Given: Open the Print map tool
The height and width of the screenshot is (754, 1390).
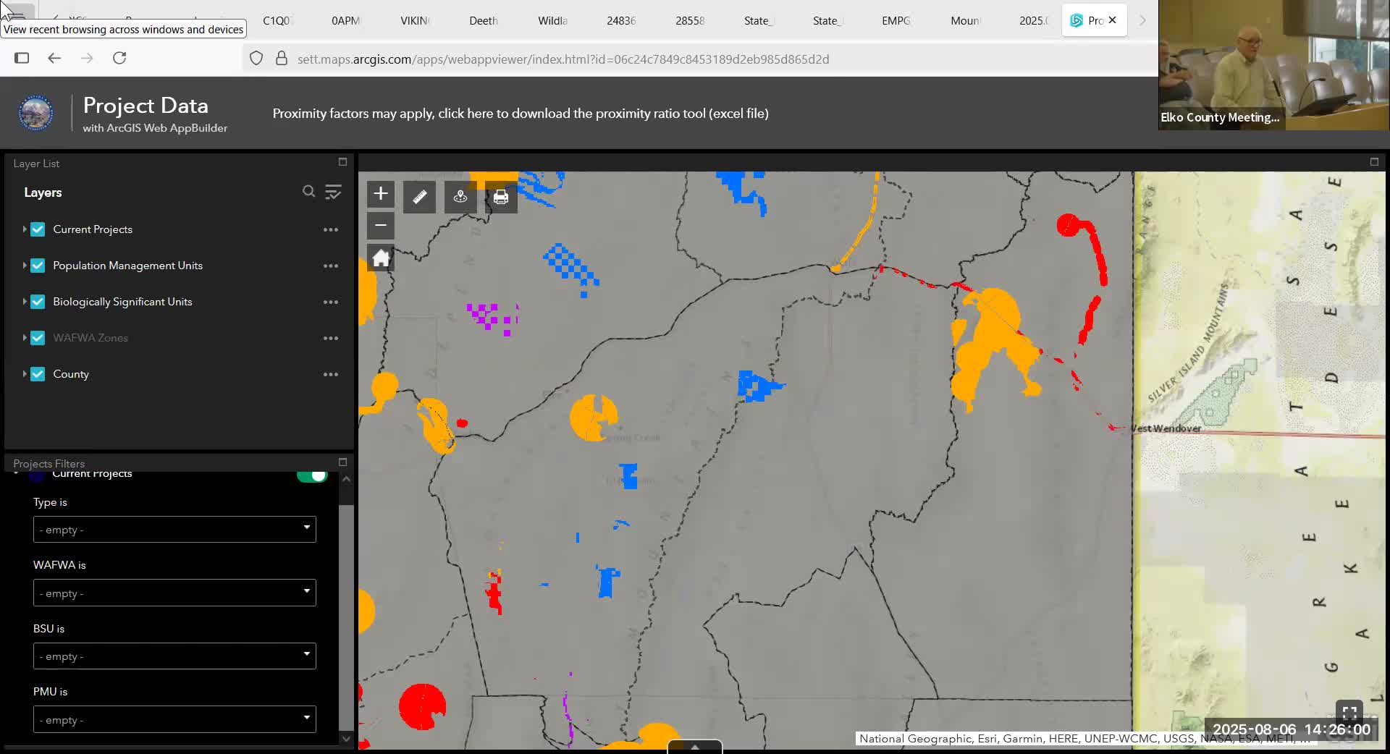Looking at the screenshot, I should coord(500,197).
